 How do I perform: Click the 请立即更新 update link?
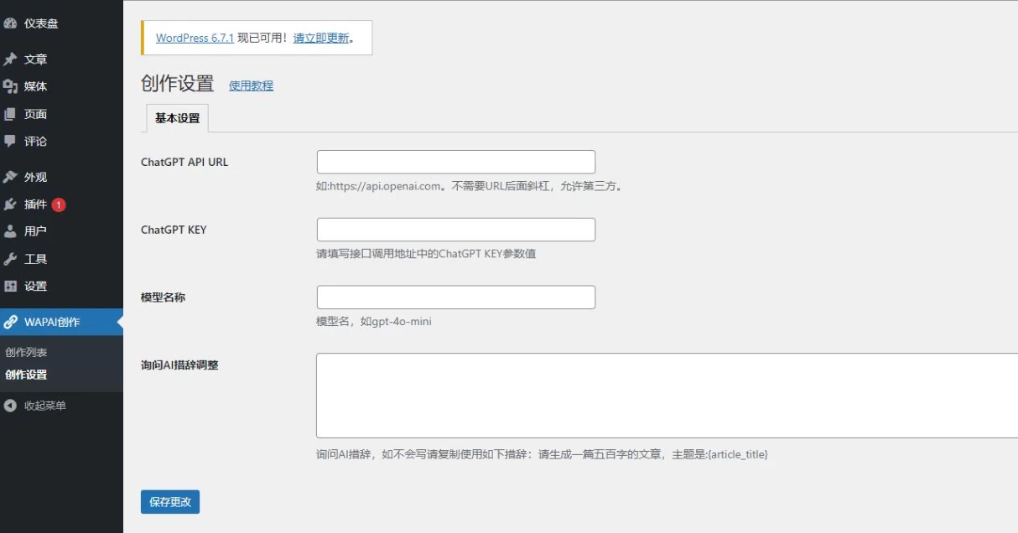click(x=320, y=38)
